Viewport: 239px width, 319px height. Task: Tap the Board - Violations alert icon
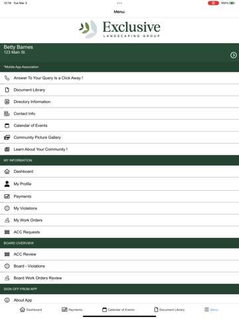pyautogui.click(x=7, y=266)
